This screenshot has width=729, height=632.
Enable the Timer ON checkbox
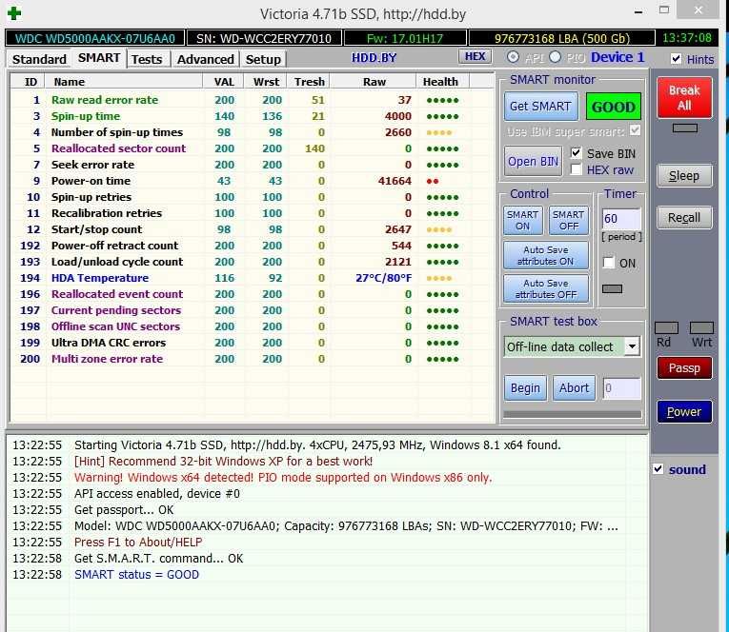(x=609, y=263)
